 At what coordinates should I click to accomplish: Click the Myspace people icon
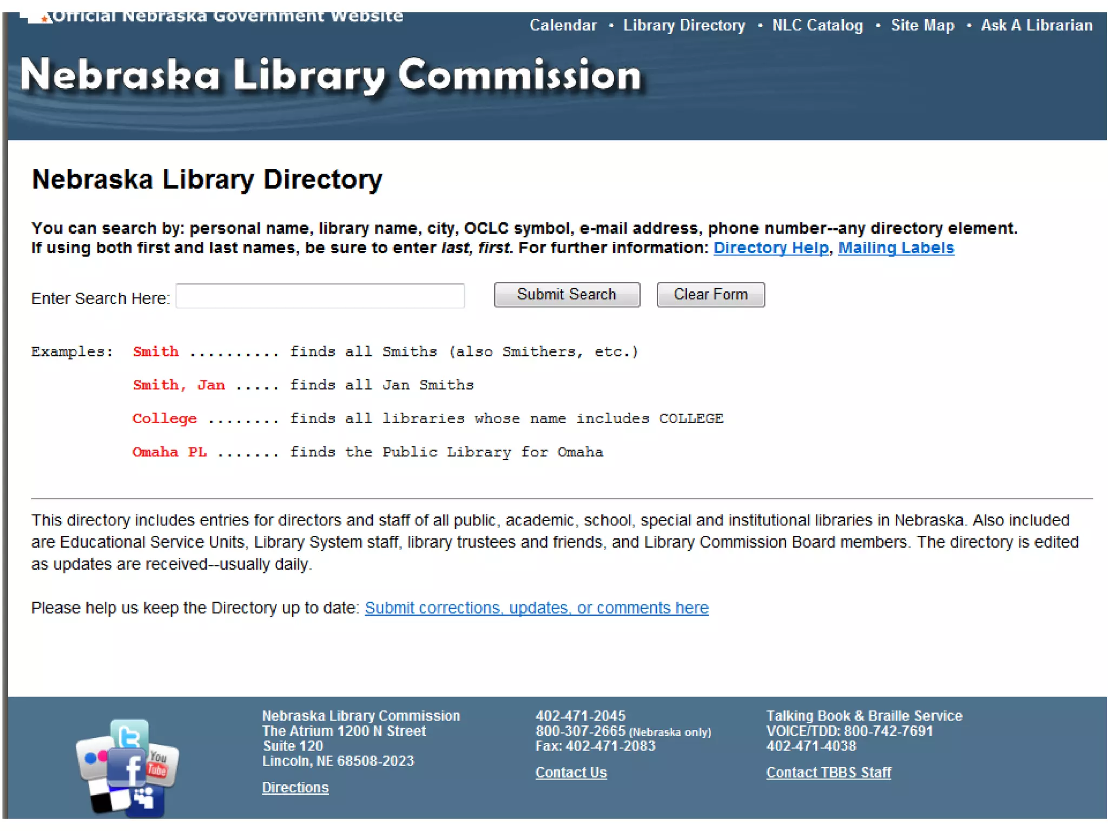click(145, 799)
